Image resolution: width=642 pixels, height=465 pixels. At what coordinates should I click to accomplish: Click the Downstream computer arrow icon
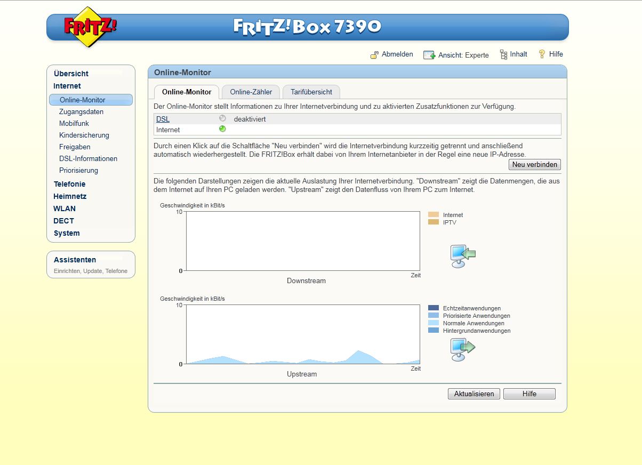(x=462, y=256)
